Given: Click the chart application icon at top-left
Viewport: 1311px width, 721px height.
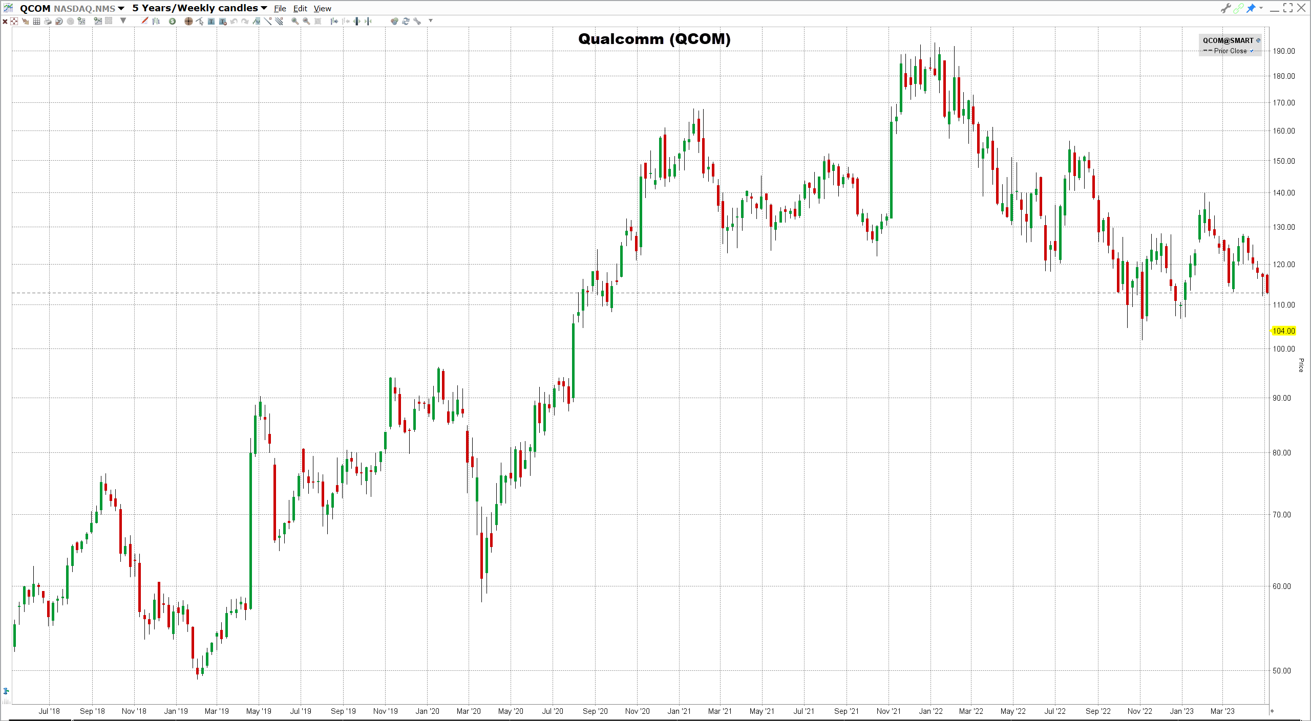Looking at the screenshot, I should pos(8,8).
